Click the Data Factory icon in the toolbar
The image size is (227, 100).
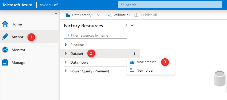pos(68,15)
